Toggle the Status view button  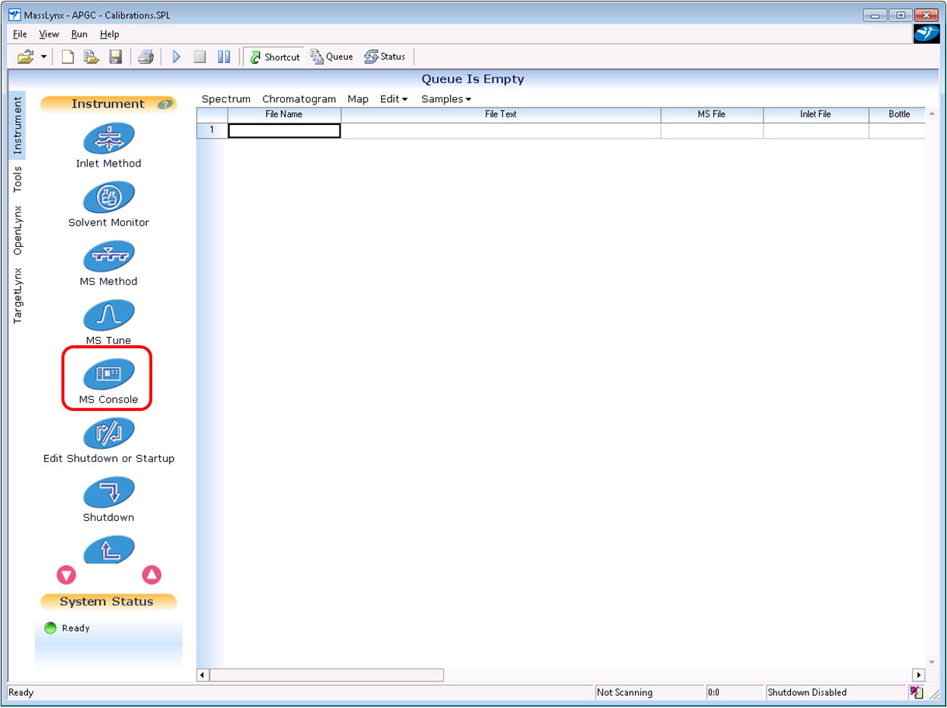pyautogui.click(x=385, y=57)
